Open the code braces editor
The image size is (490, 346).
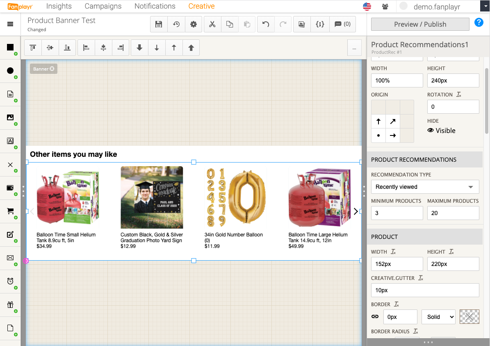pos(320,24)
